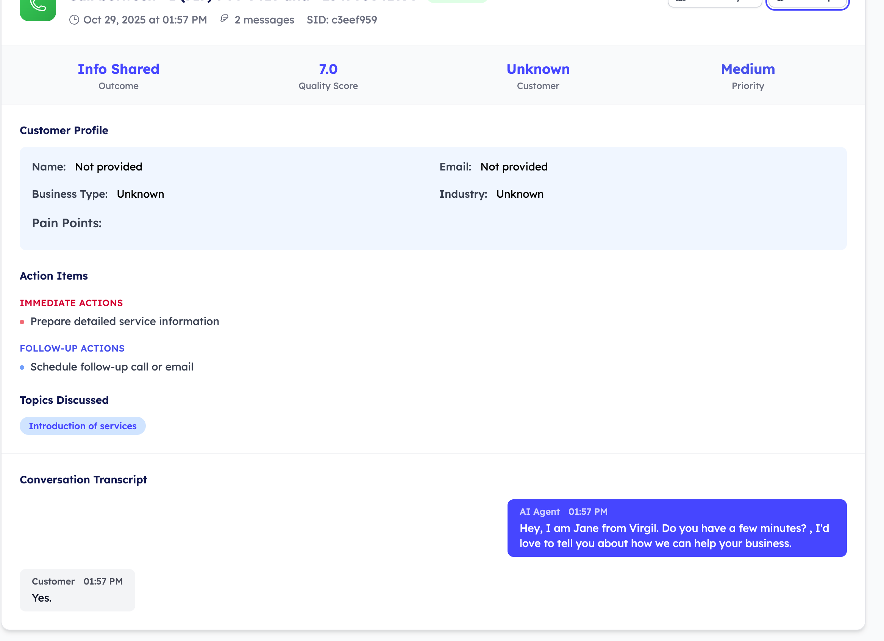This screenshot has width=884, height=641.
Task: Open the ellipsis options menu at top right
Action: point(715,2)
